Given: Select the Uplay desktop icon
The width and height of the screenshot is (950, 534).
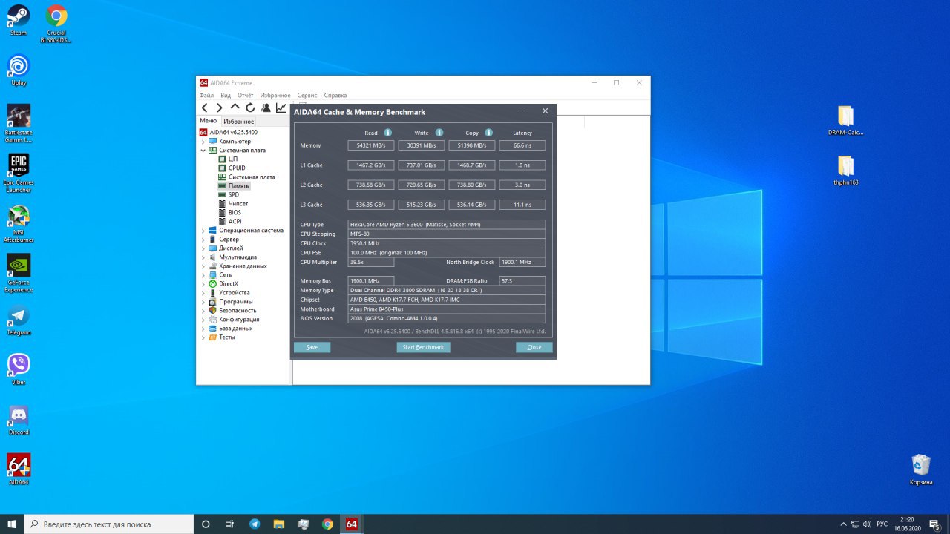Looking at the screenshot, I should [x=19, y=70].
